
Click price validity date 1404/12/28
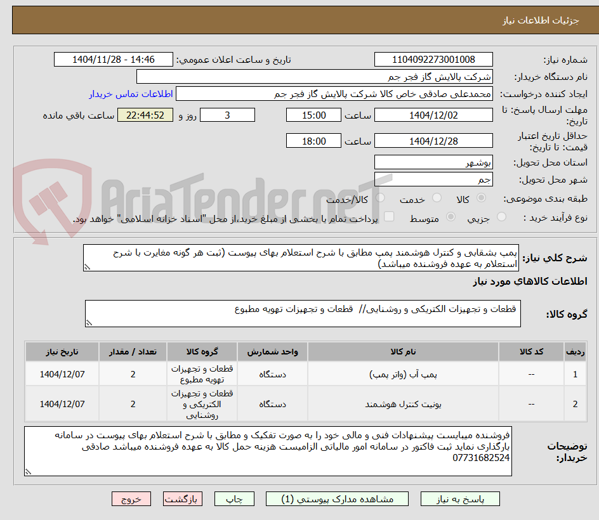433,141
